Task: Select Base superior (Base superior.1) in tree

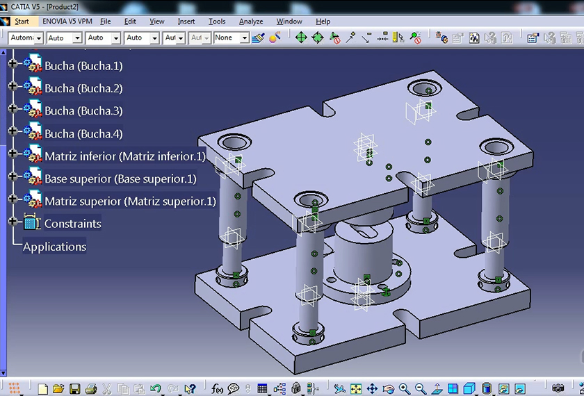Action: tap(120, 179)
